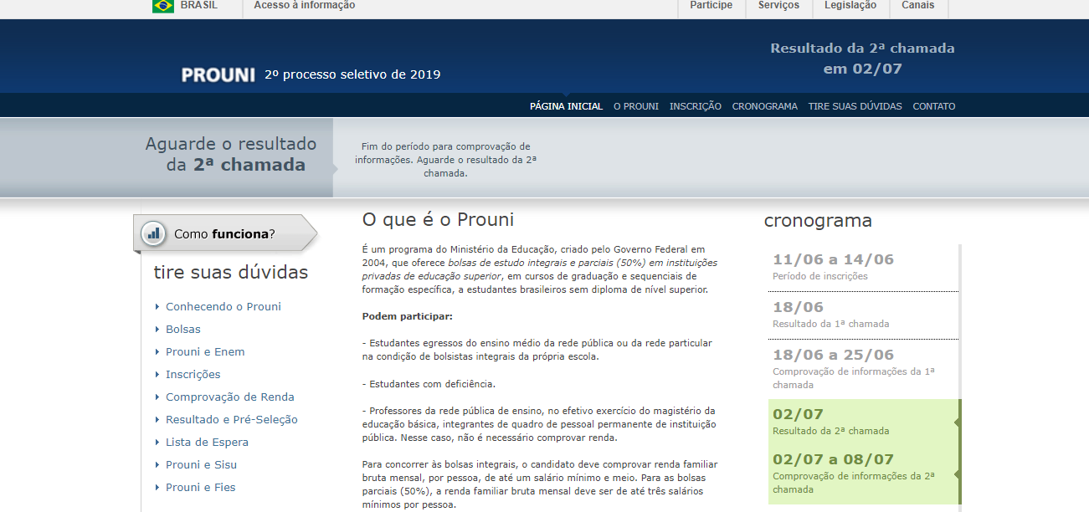This screenshot has height=512, width=1089.
Task: Click the cronograma heading
Action: (x=818, y=221)
